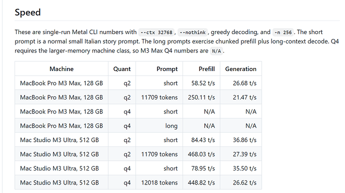
Task: Click "q4" in the long prompt row
Action: click(x=127, y=126)
